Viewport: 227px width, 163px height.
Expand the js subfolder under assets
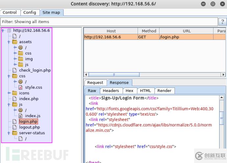15,64
